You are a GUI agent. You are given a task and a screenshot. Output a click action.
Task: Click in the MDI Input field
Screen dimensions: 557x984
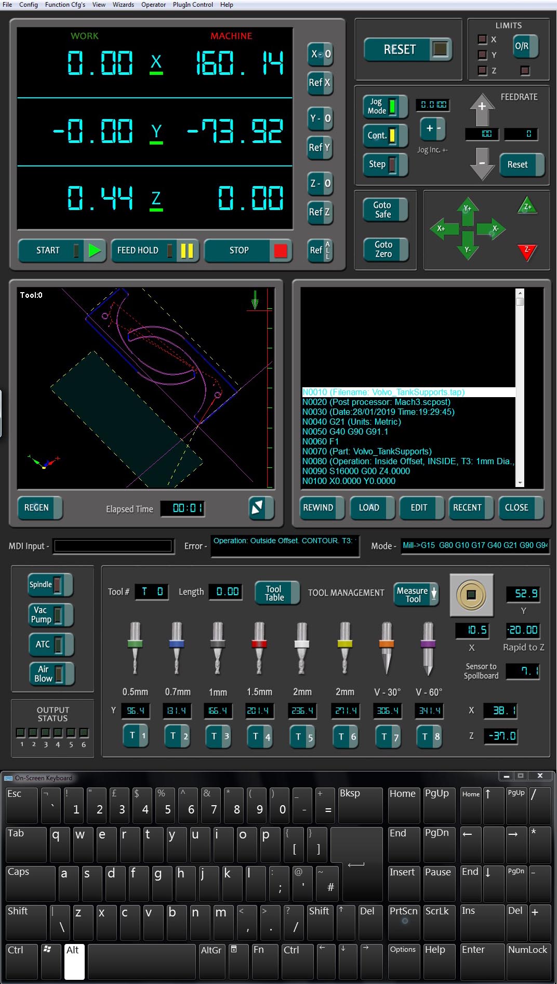point(113,546)
